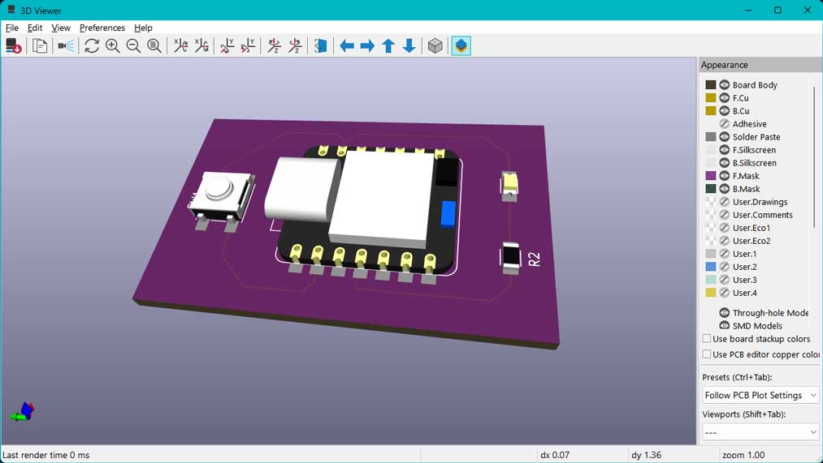Viewport: 823px width, 463px height.
Task: Pick the Board Body color swatch
Action: [x=711, y=85]
